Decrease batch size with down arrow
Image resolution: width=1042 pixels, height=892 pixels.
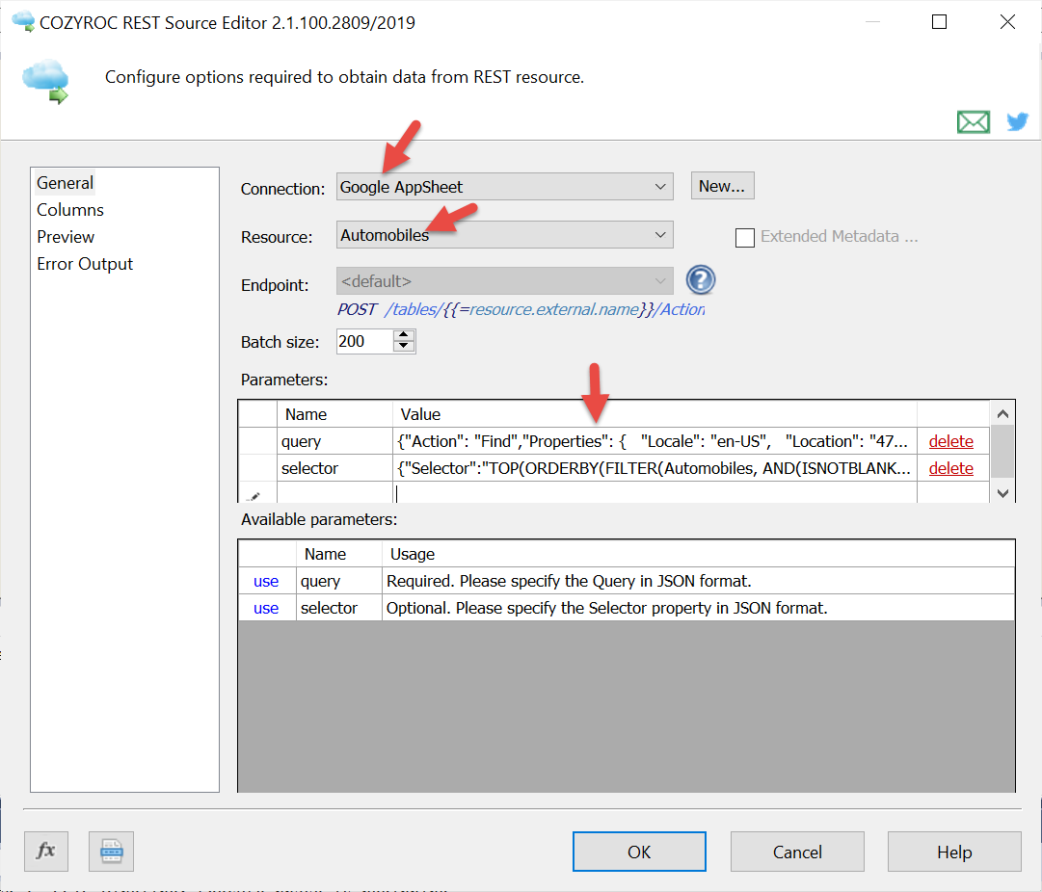point(403,347)
